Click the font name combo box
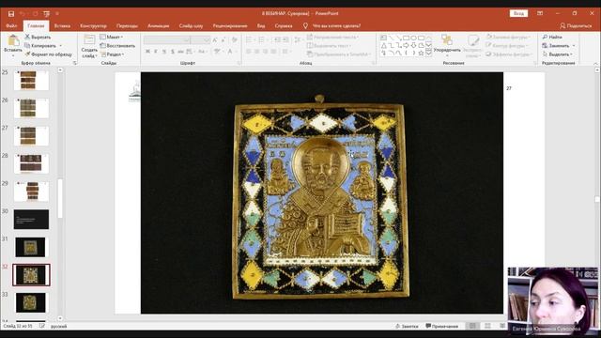601x338 pixels. pyautogui.click(x=166, y=39)
